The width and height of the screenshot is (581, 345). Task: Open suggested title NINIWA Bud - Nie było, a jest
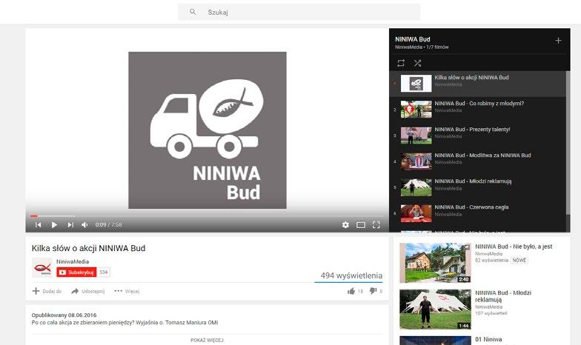[x=514, y=247]
